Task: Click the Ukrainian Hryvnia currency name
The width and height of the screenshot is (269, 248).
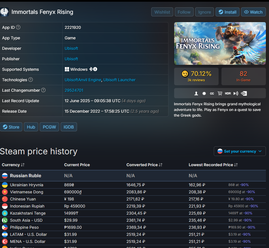Action: point(27,185)
